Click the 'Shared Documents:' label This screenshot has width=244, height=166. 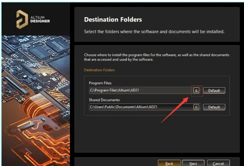(104, 100)
